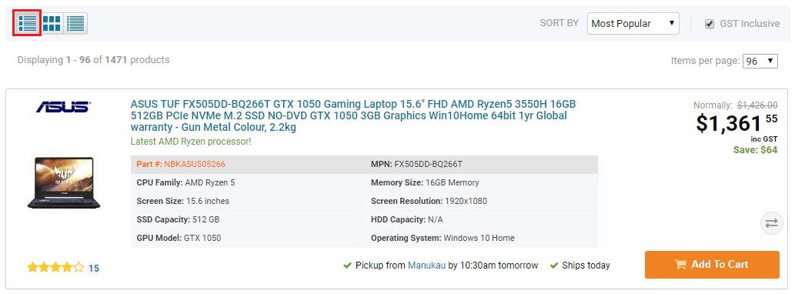The height and width of the screenshot is (294, 795).
Task: Click the compare arrows icon
Action: (x=772, y=223)
